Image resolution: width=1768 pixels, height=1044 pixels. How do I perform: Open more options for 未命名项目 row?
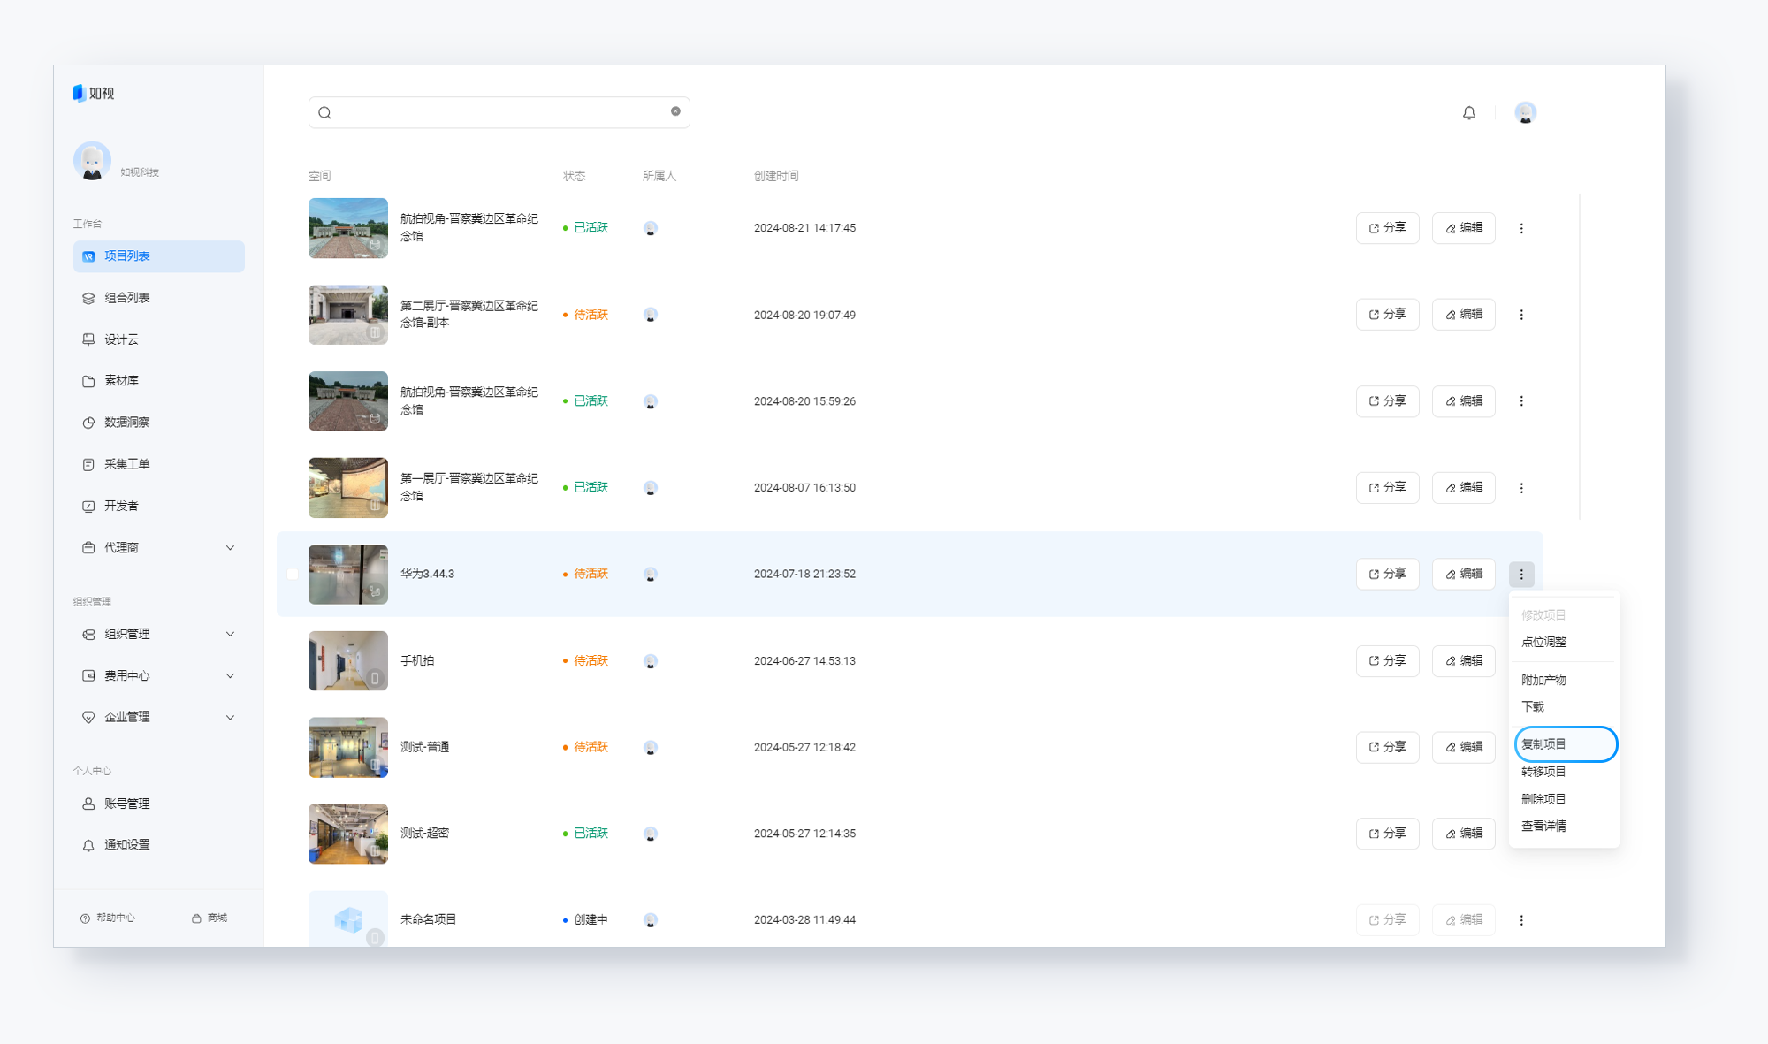click(x=1521, y=920)
